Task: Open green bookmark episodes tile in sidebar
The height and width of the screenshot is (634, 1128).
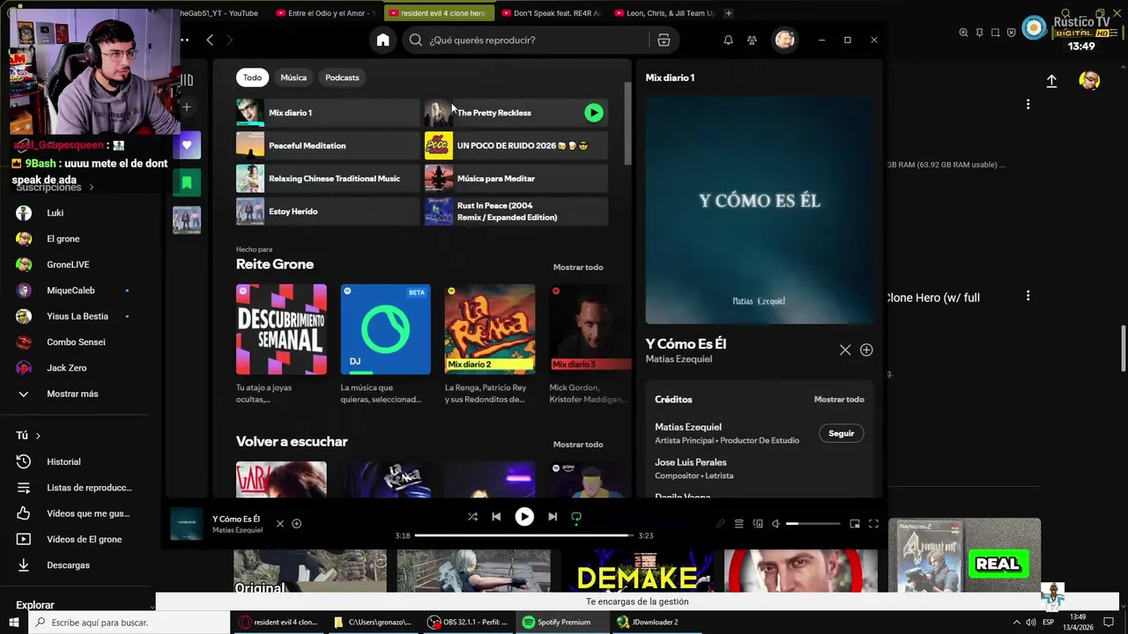Action: (x=187, y=182)
